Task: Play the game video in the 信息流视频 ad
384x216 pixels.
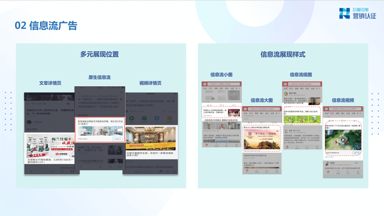Action: [x=343, y=140]
